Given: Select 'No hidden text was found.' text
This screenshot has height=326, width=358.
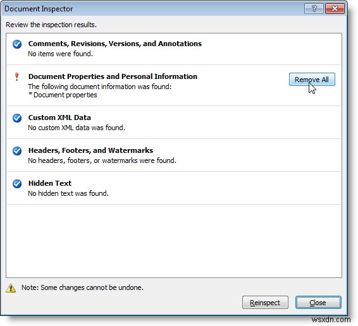Looking at the screenshot, I should click(x=68, y=193).
